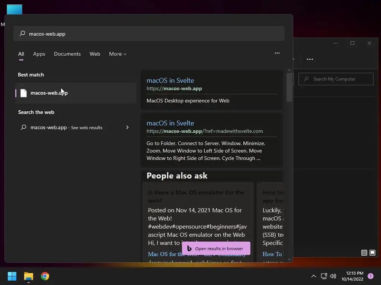381x285 pixels.
Task: Open macOS in Svelte madewithsvelte link
Action: pos(170,123)
